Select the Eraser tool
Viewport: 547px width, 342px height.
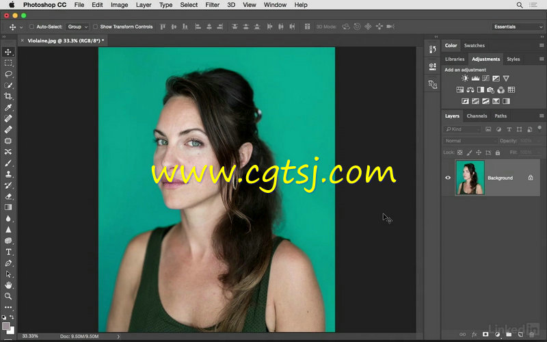(x=8, y=196)
